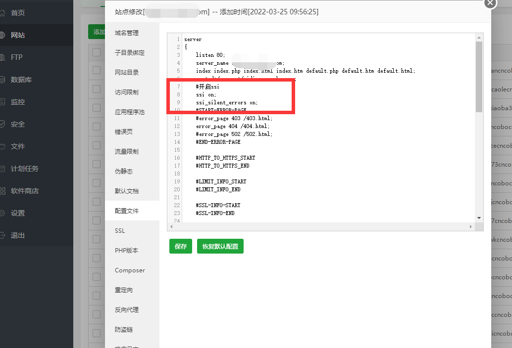The image size is (512, 348).
Task: Click the green 保存 button
Action: (x=180, y=246)
